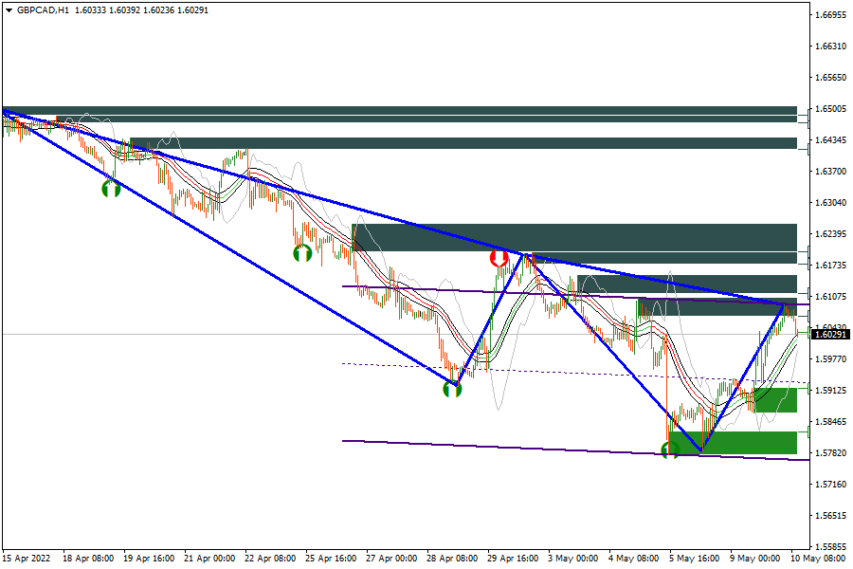The image size is (853, 569).
Task: Select large dark supply zone at 1.62395
Action: click(573, 237)
